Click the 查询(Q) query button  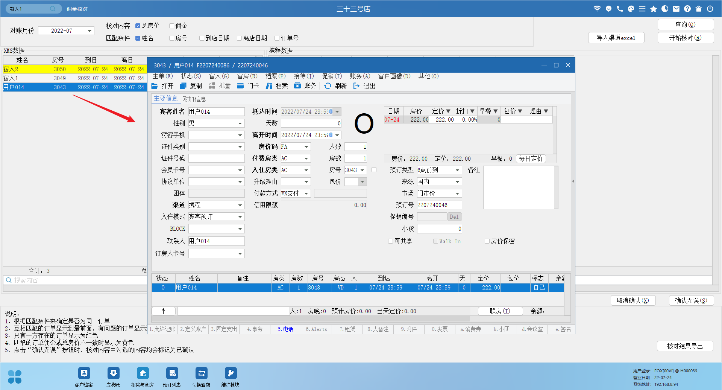point(686,24)
